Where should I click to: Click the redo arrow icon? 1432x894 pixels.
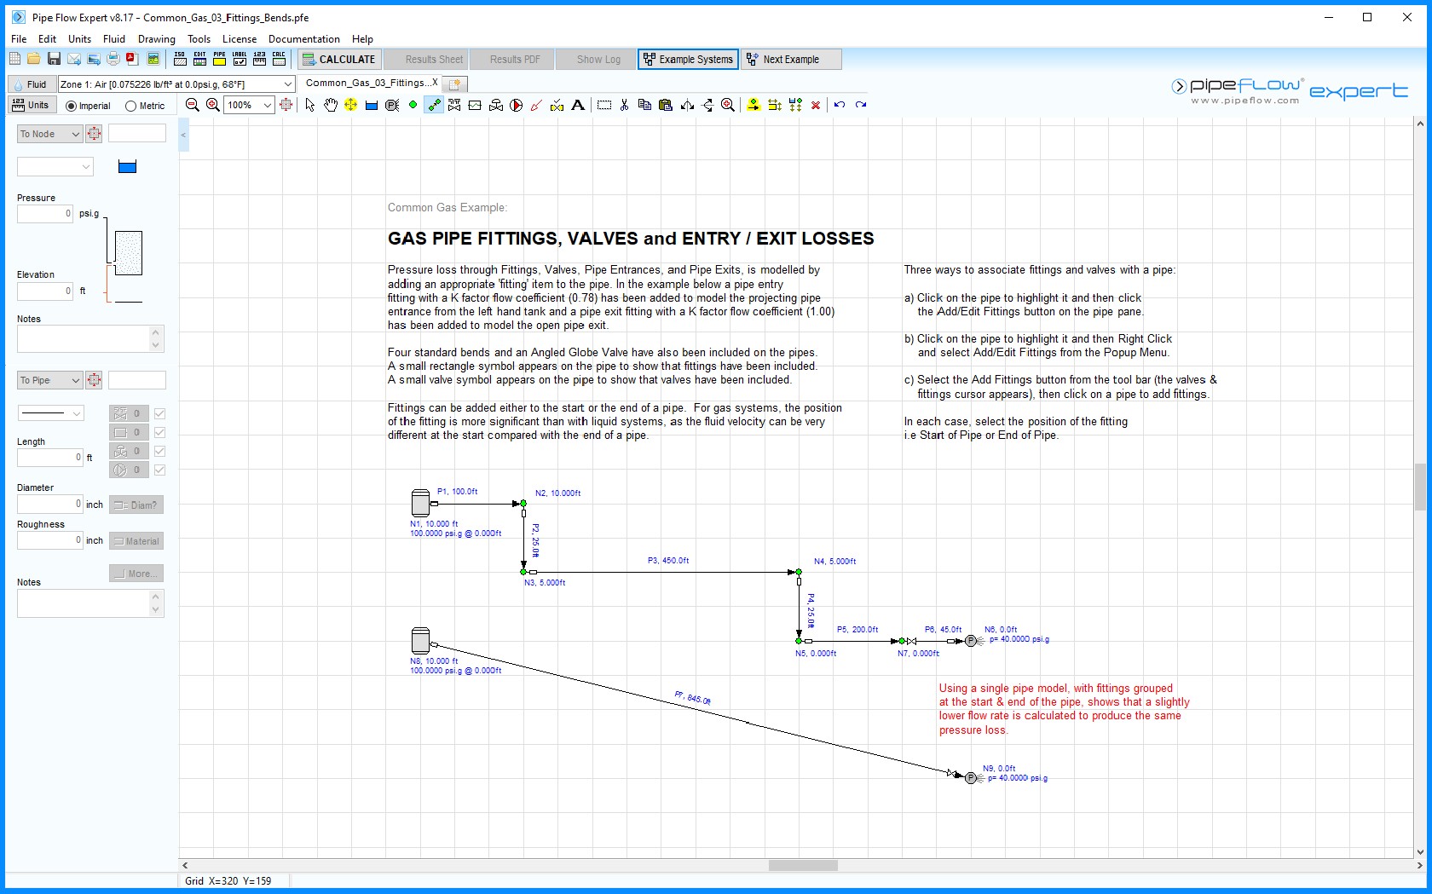[x=861, y=105]
